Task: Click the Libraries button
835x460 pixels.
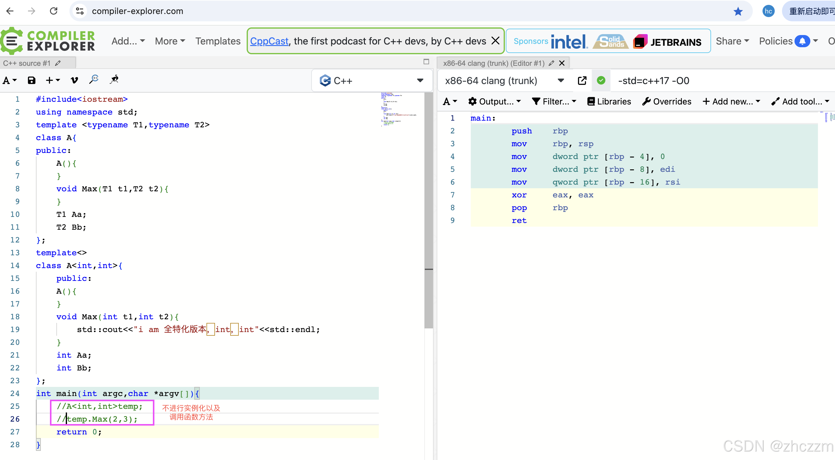Action: tap(609, 101)
